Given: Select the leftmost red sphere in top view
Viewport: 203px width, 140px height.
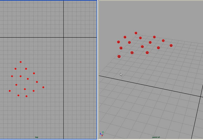Looking at the screenshot, I should pos(10,91).
